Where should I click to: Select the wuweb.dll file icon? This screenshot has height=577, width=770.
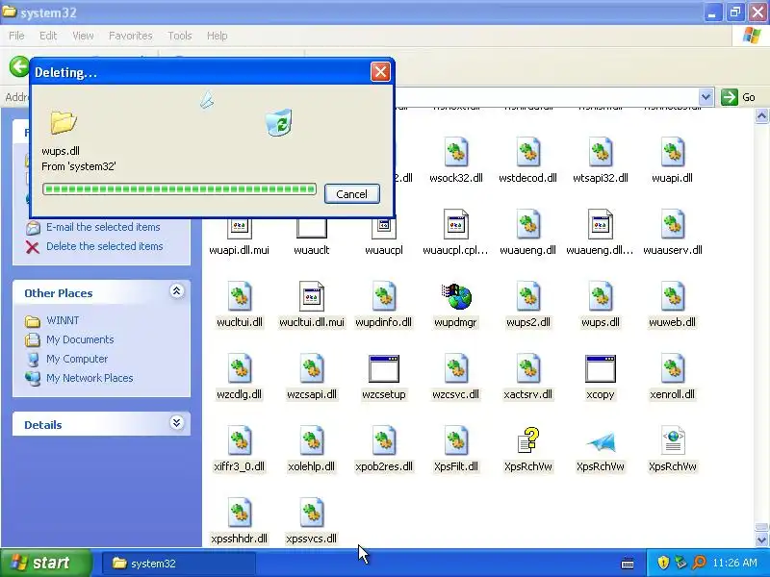tap(672, 296)
